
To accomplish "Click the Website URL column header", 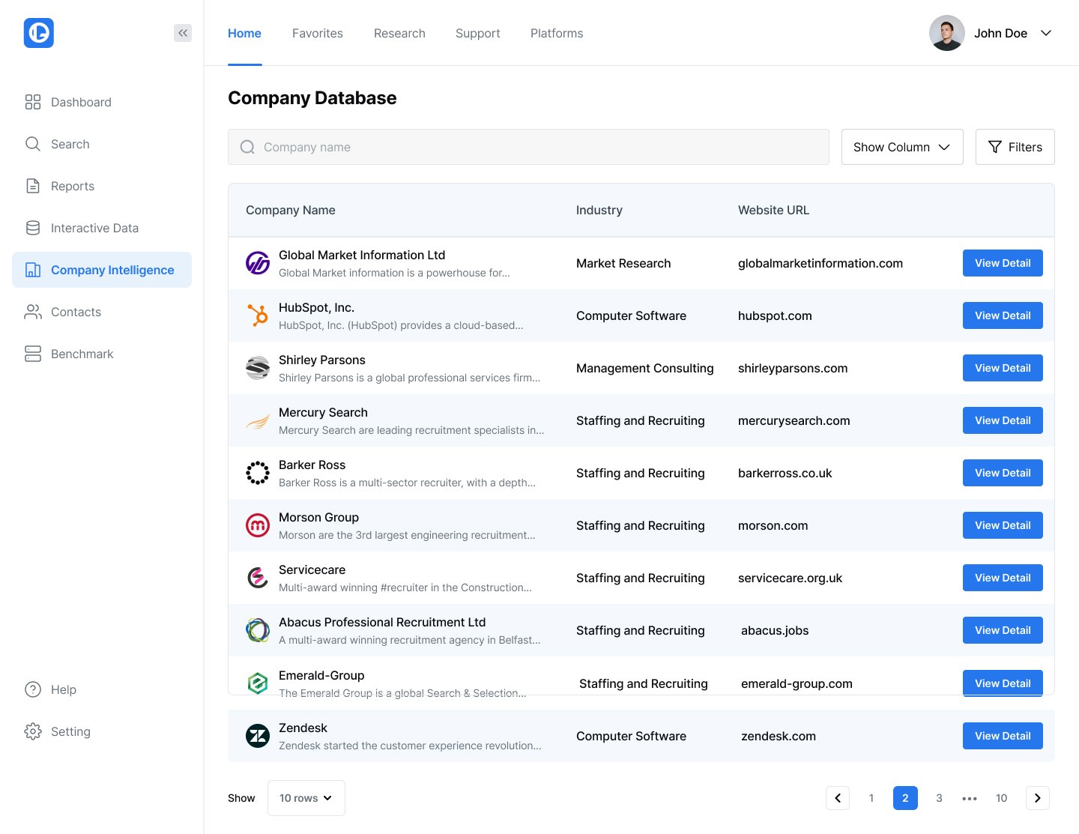I will point(773,210).
